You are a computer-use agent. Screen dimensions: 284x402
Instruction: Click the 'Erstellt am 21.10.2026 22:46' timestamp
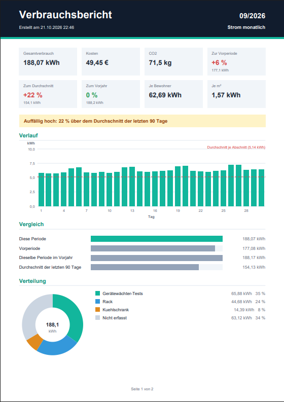[x=47, y=27]
